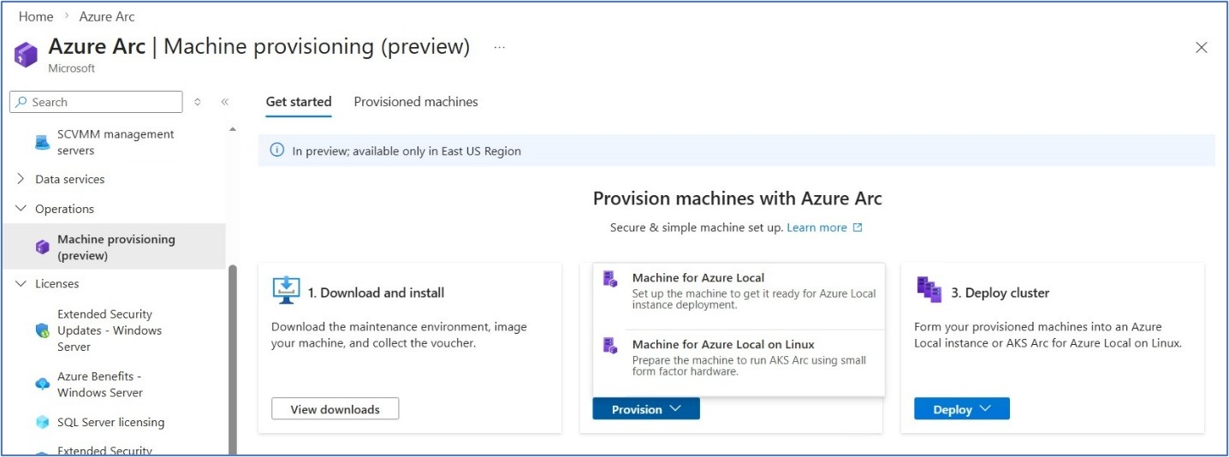Image resolution: width=1229 pixels, height=457 pixels.
Task: Select SCVMM management servers item
Action: coord(115,142)
